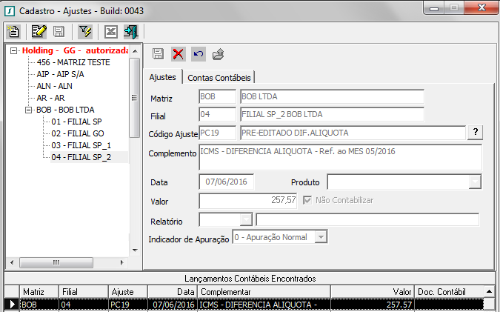Open the Indicador de Apuração dropdown

click(x=320, y=236)
